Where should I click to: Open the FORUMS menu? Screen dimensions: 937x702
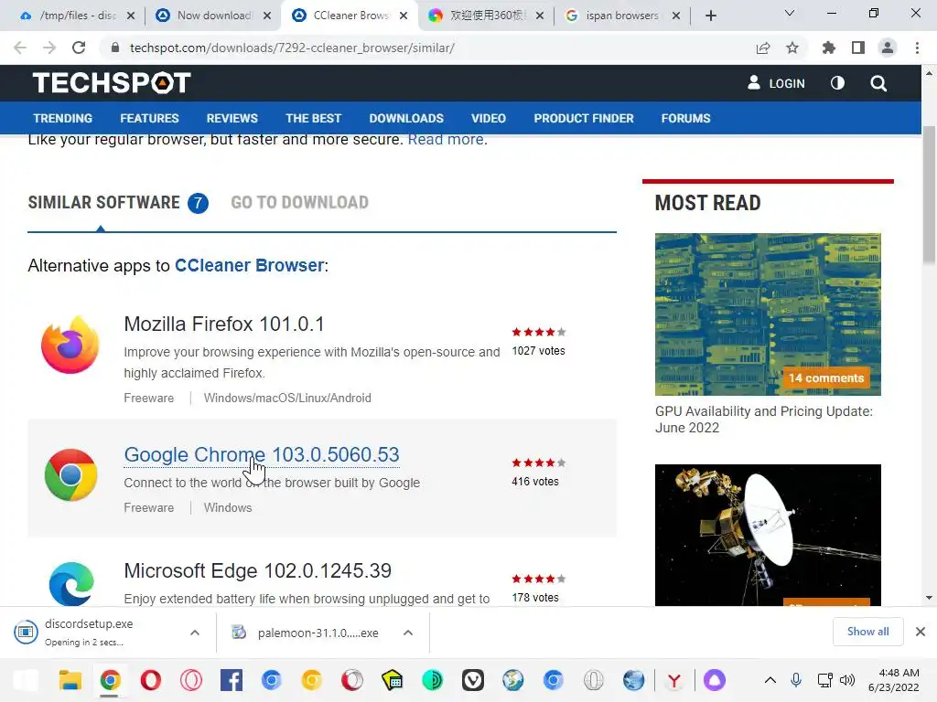pos(685,118)
